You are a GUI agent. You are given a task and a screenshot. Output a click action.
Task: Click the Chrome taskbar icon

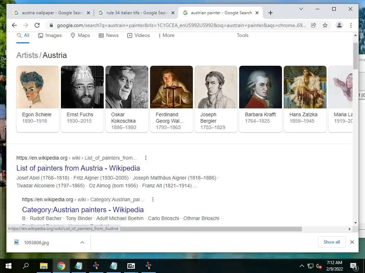pyautogui.click(x=61, y=266)
